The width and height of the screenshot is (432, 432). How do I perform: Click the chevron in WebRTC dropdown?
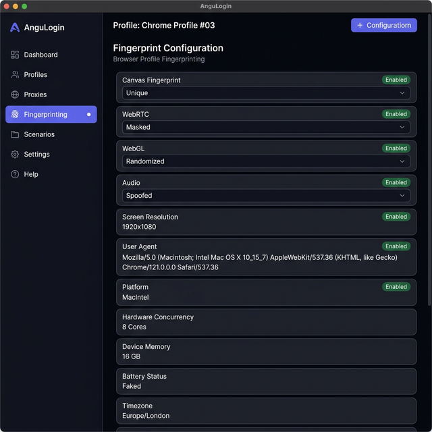point(402,127)
